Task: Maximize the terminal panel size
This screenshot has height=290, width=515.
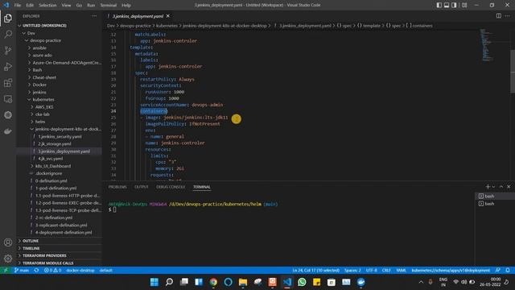Action: tap(501, 187)
